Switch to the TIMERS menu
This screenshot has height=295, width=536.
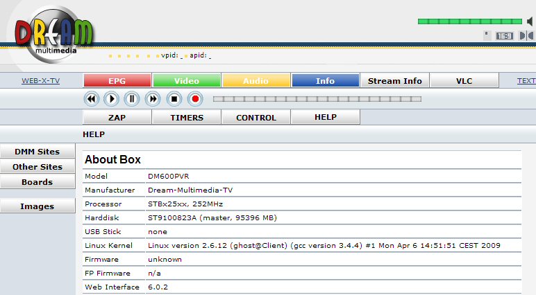pyautogui.click(x=187, y=117)
